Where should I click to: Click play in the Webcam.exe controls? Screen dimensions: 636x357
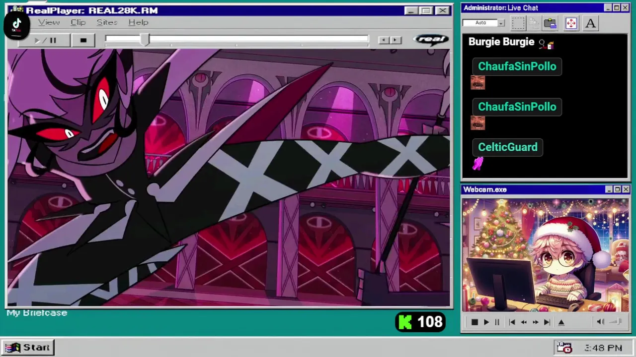[x=486, y=322]
